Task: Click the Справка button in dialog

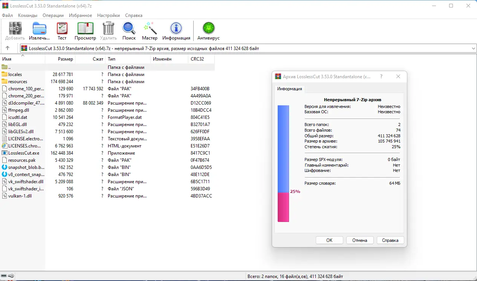Action: (x=390, y=240)
